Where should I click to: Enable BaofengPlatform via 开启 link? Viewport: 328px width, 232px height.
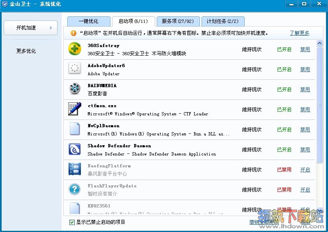click(x=305, y=170)
